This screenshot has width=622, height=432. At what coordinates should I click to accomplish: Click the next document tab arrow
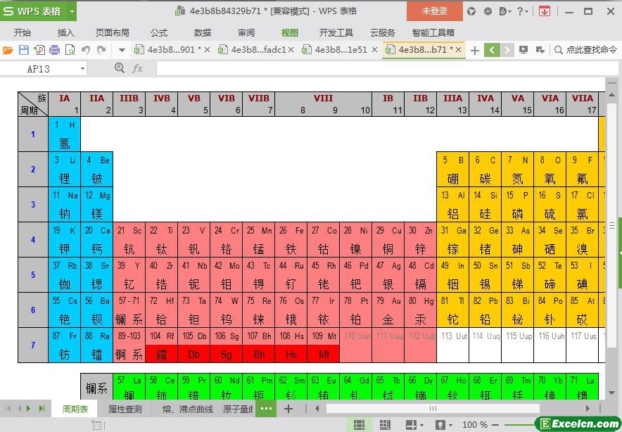tap(507, 50)
